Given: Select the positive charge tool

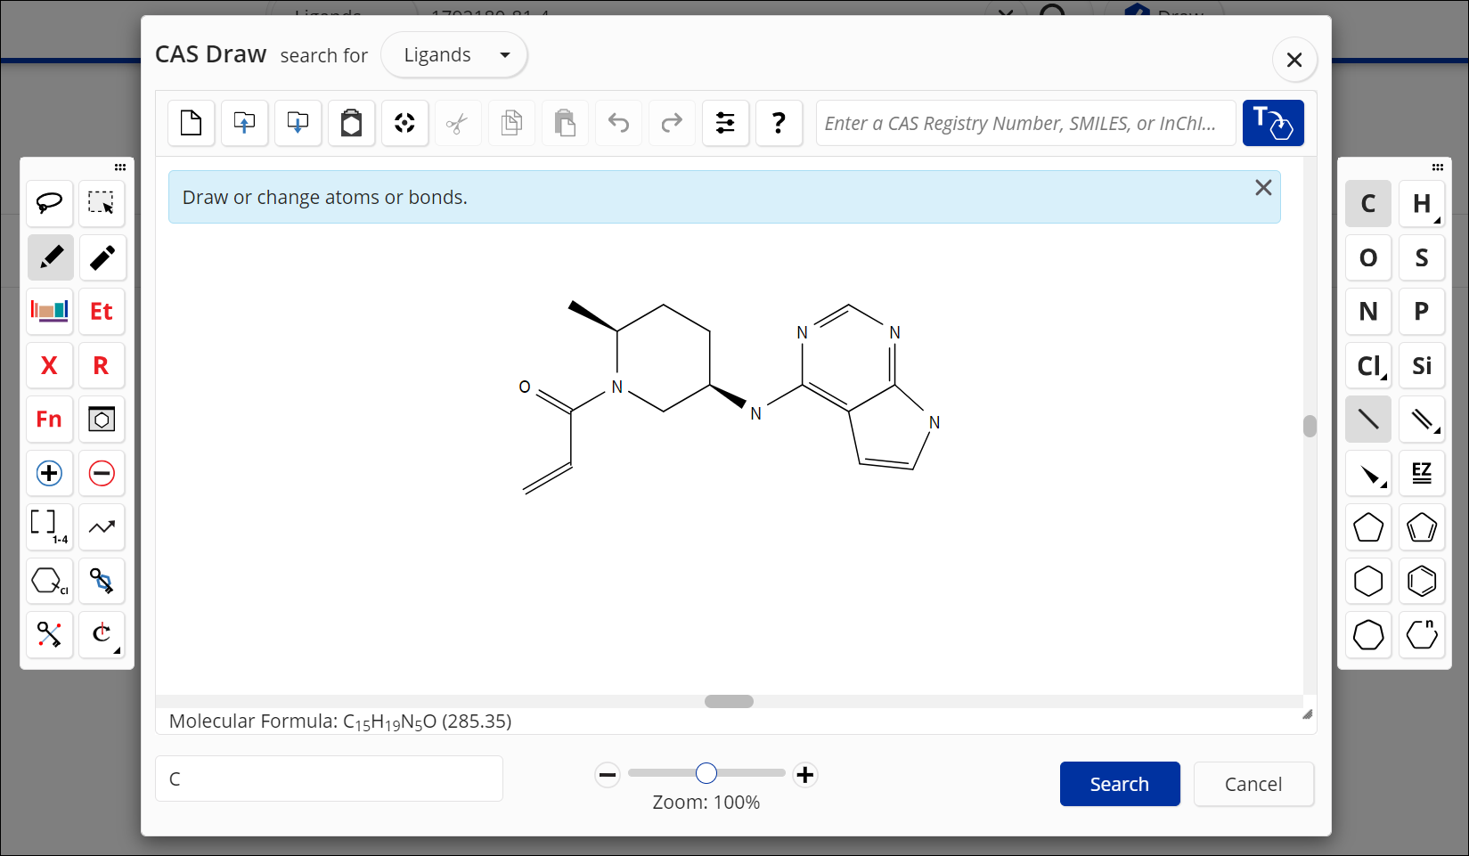Looking at the screenshot, I should click(49, 473).
